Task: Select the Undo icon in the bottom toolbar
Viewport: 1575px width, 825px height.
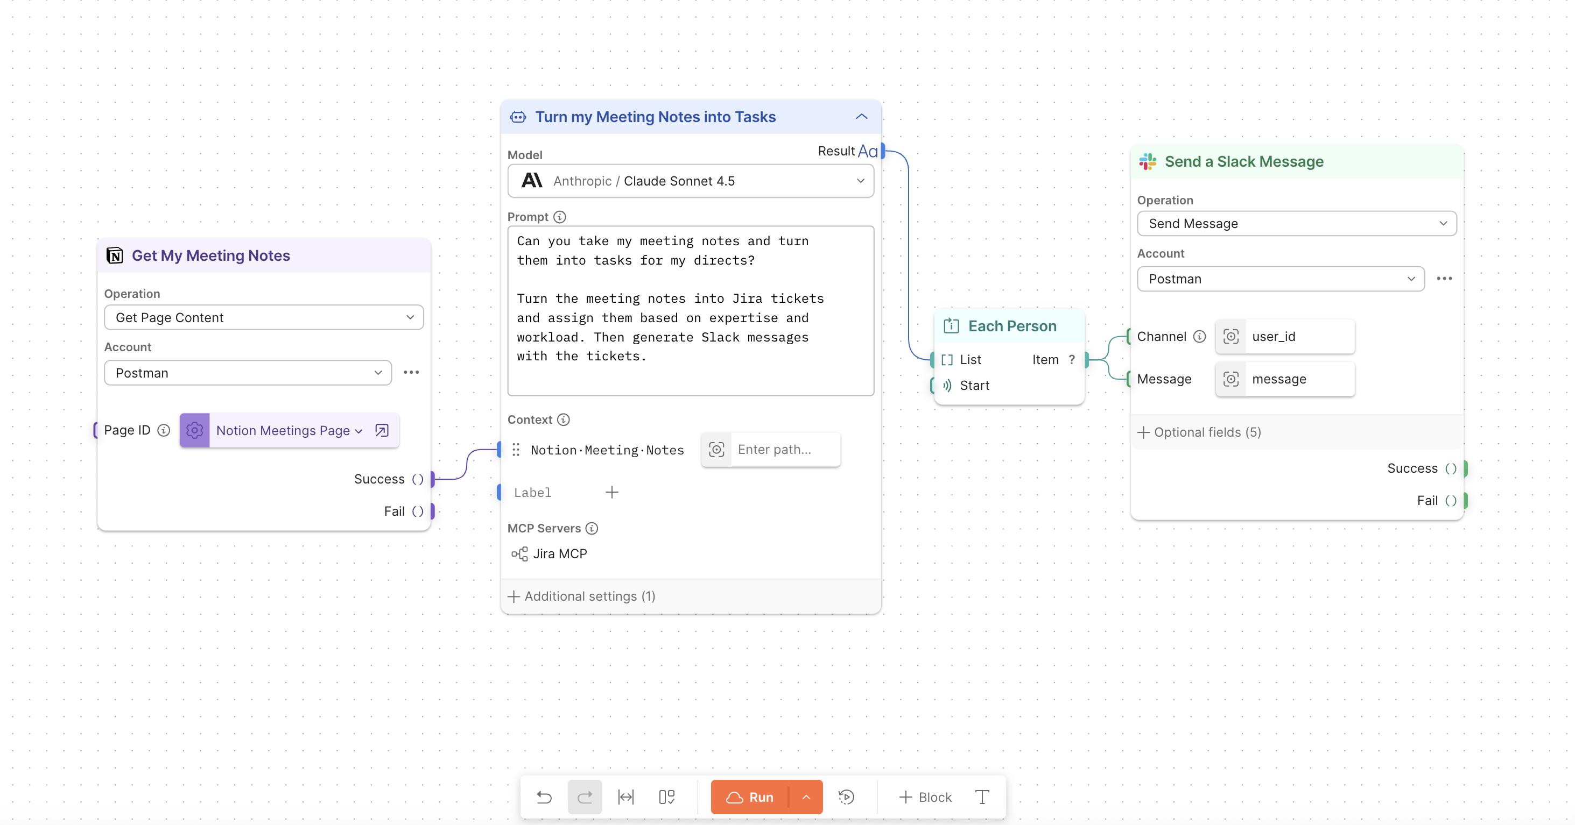Action: pos(544,797)
